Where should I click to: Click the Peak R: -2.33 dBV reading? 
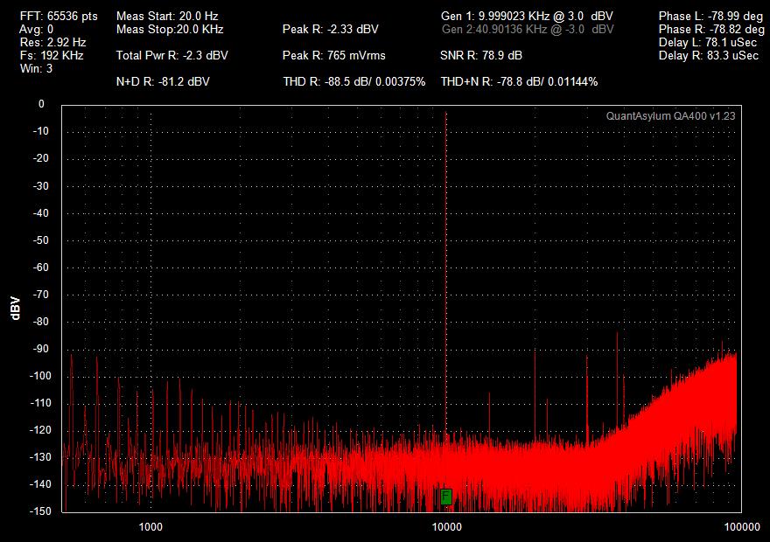(x=331, y=30)
